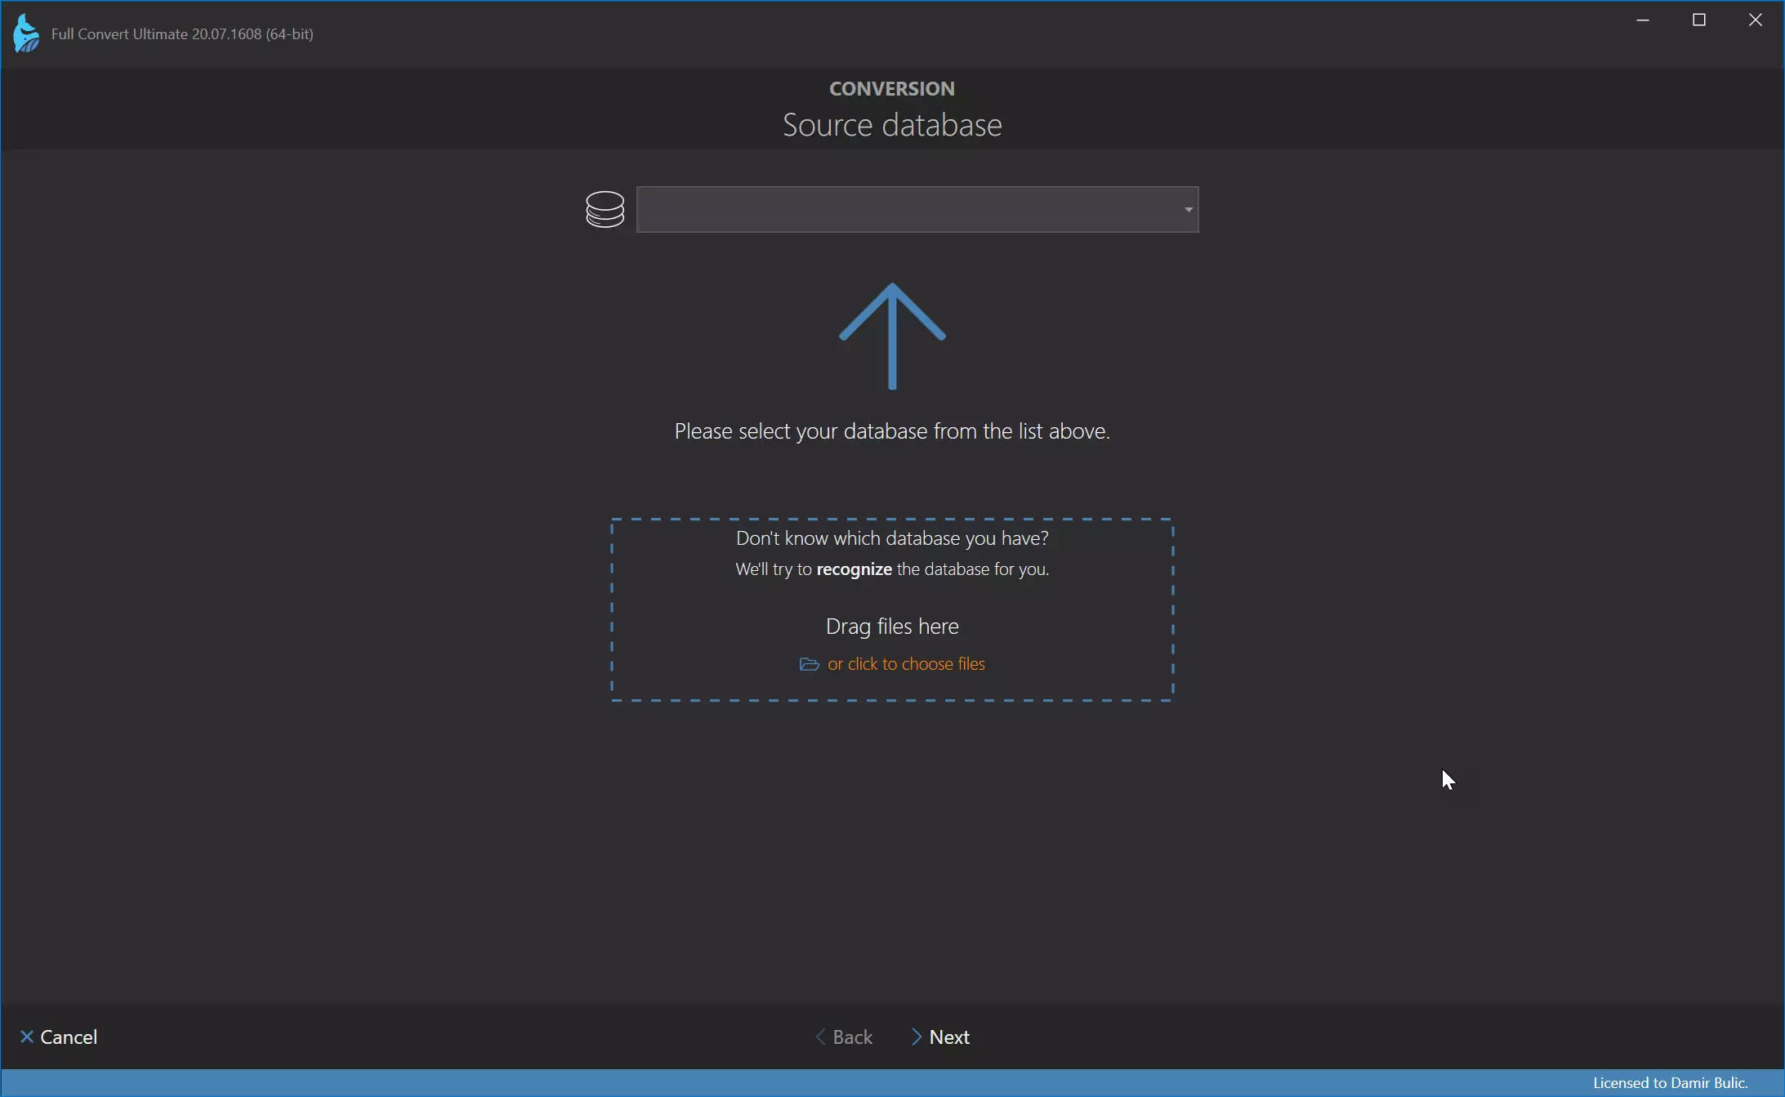
Task: Click the Full Convert Ultimate app logo
Action: tap(25, 33)
